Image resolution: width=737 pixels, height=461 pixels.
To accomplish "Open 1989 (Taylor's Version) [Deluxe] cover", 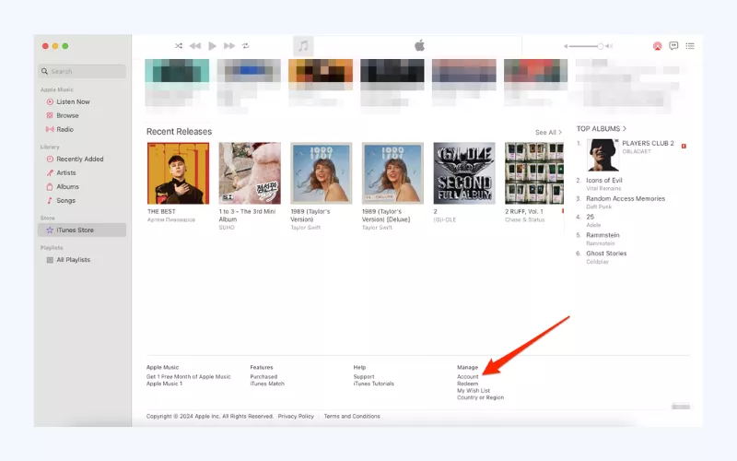I will point(392,173).
